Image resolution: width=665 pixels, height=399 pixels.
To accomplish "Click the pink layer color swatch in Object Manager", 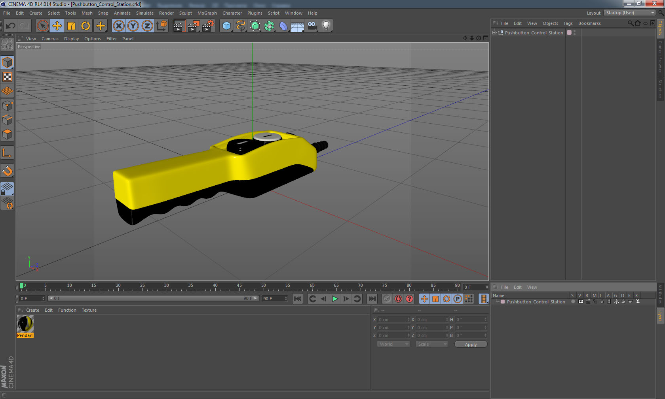I will coord(569,32).
